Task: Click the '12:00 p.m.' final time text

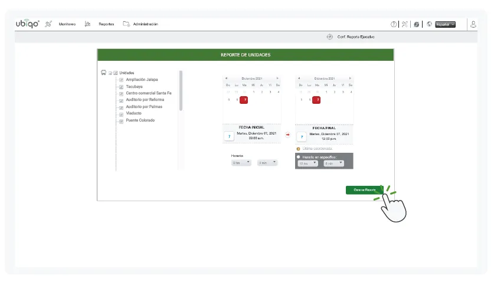Action: click(329, 139)
